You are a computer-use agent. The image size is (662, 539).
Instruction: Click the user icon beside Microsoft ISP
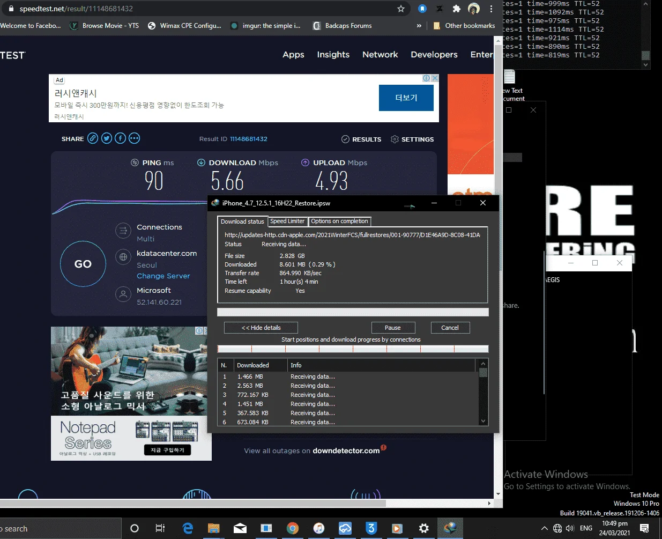123,294
